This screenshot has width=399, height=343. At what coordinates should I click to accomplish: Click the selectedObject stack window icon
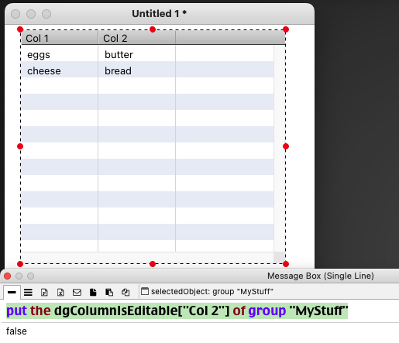pyautogui.click(x=145, y=291)
